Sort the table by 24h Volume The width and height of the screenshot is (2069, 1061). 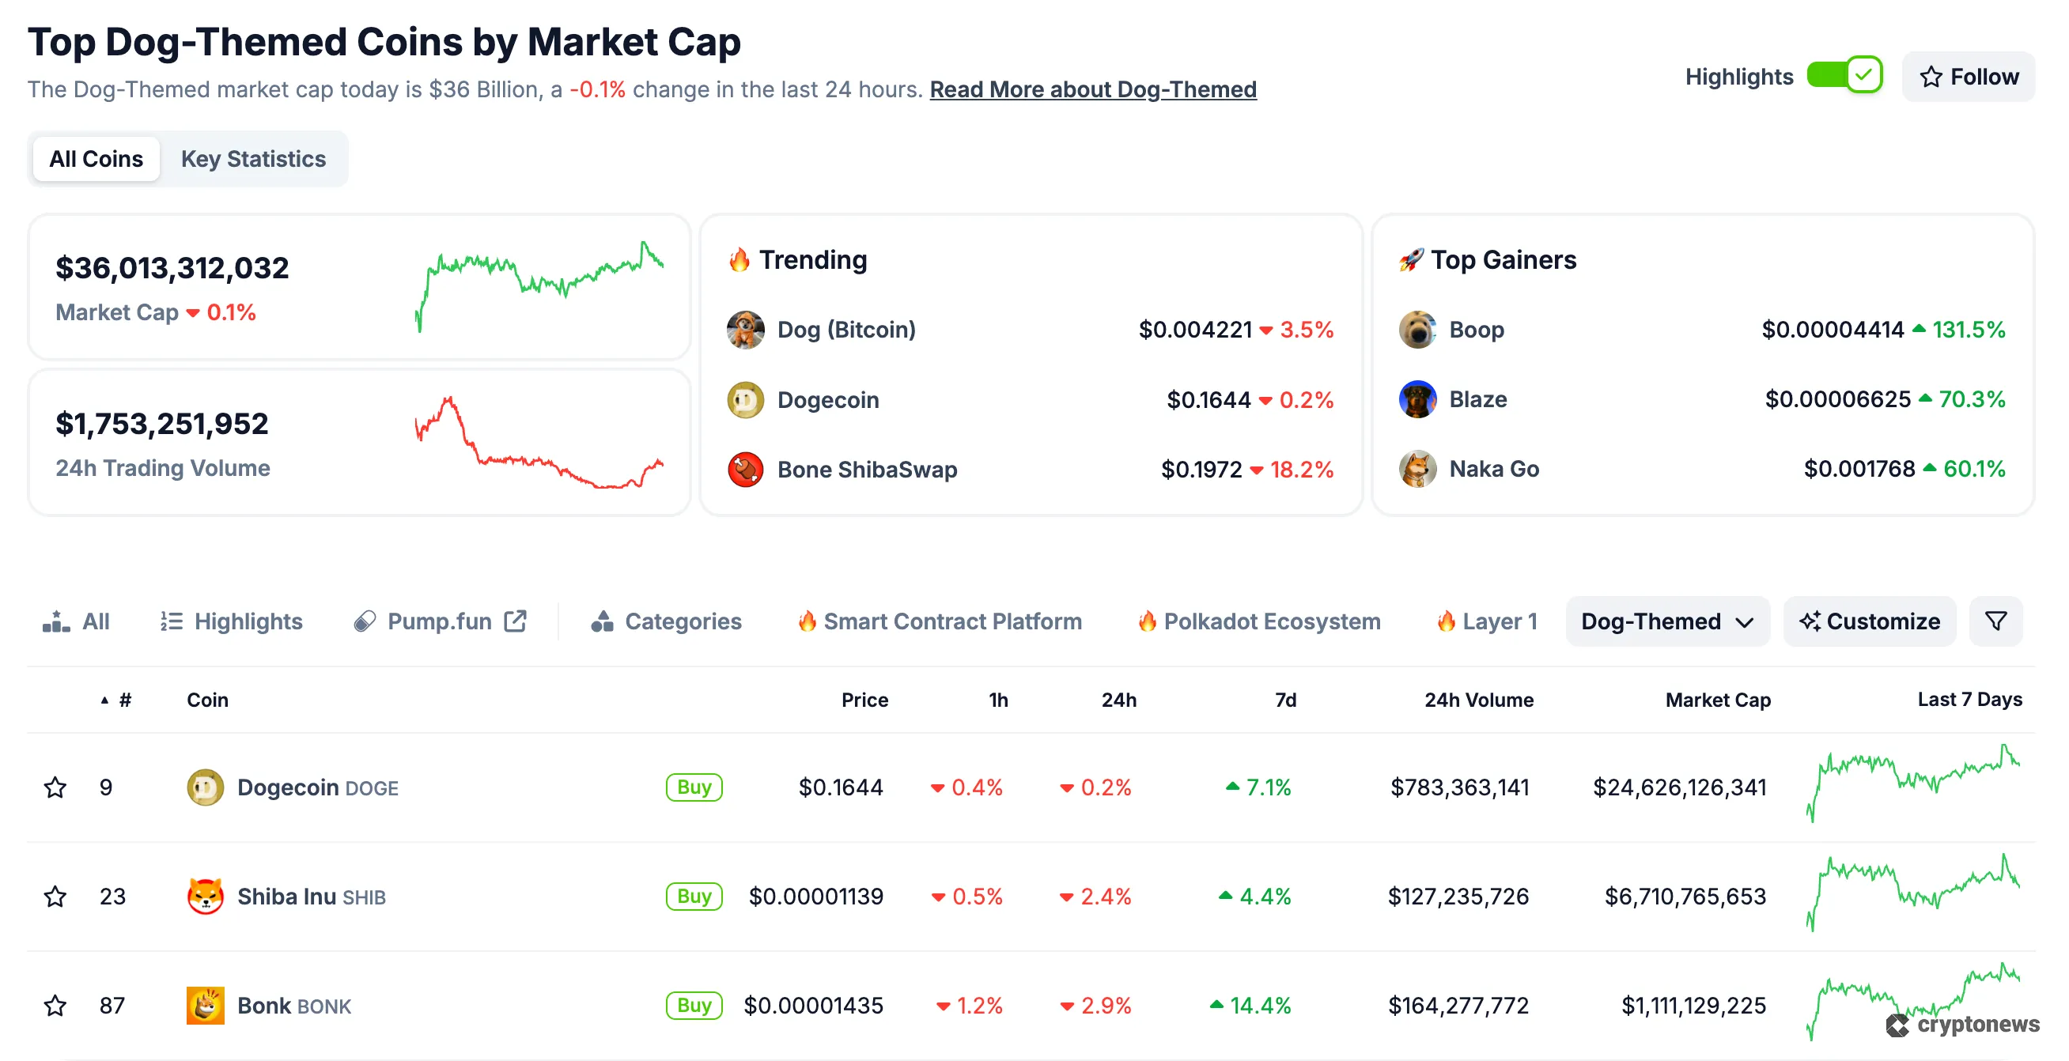pos(1479,700)
